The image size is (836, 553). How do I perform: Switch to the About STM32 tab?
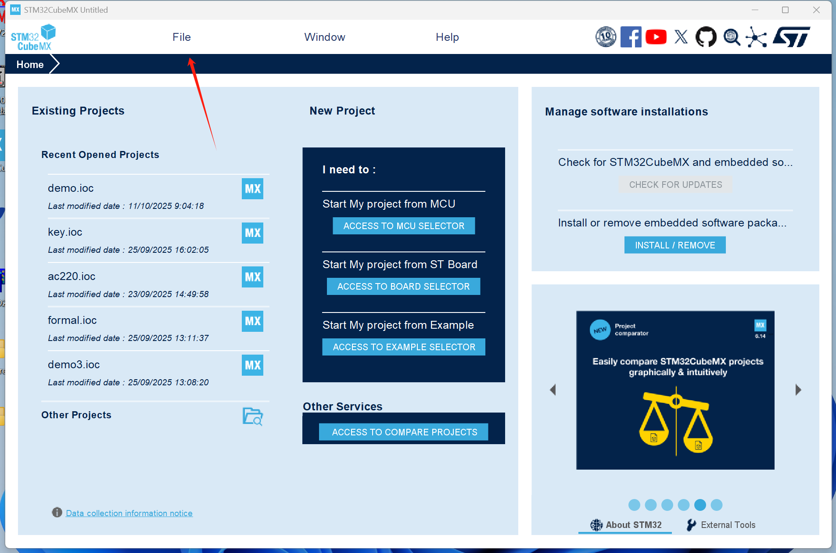coord(626,525)
